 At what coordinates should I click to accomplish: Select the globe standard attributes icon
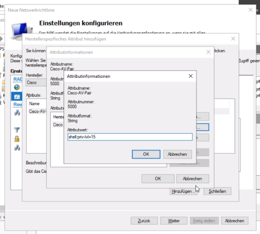click(x=17, y=87)
